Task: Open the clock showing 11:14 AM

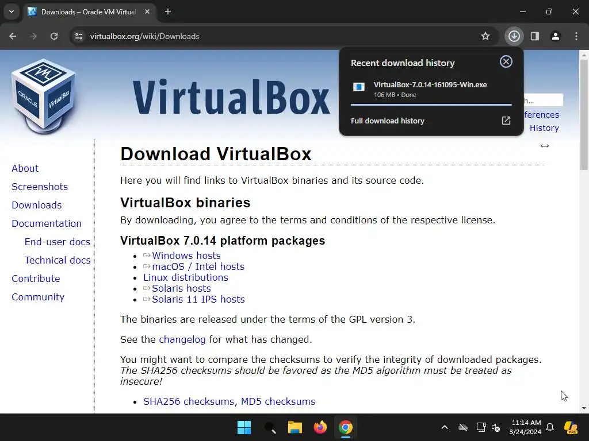Action: tap(525, 427)
